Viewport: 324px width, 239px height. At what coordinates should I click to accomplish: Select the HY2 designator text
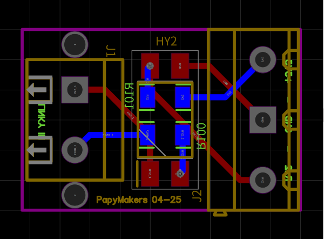tap(166, 42)
